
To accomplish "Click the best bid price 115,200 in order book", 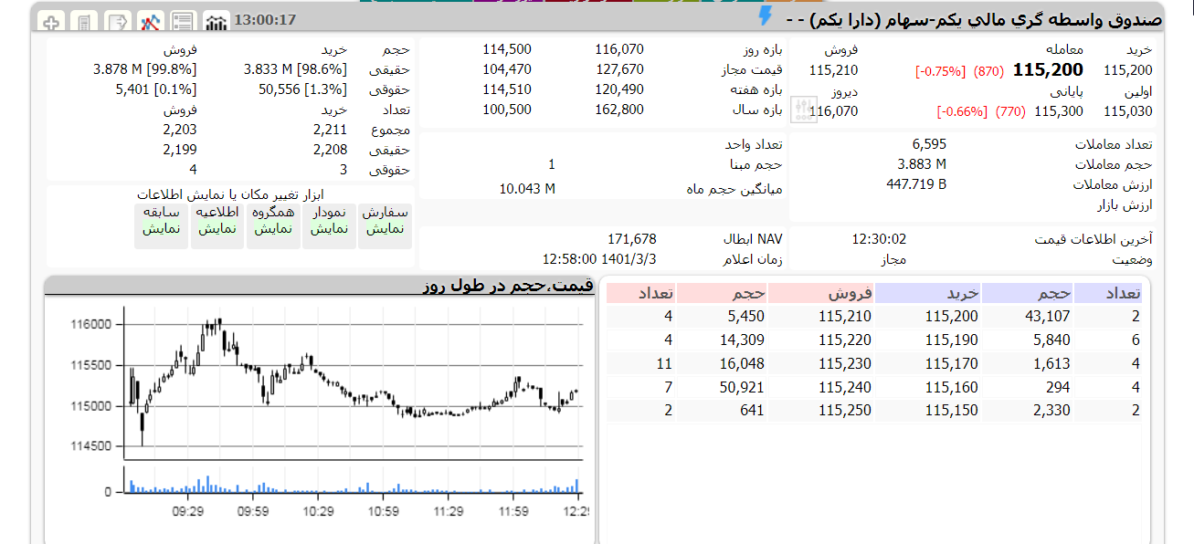I will (951, 317).
